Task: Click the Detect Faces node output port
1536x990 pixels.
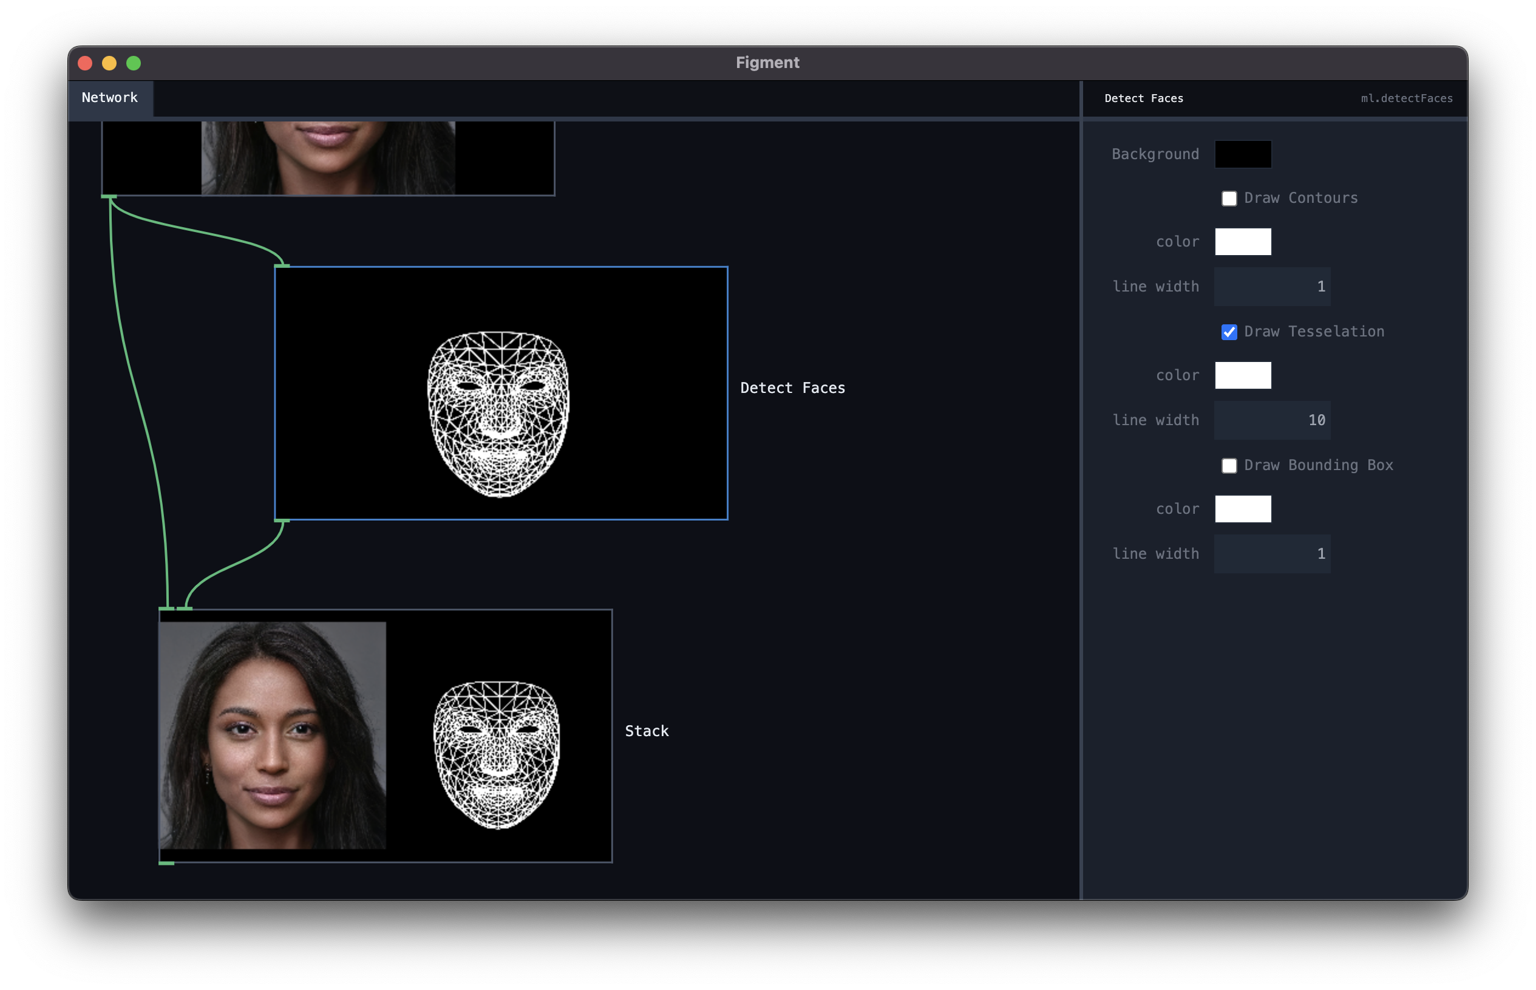Action: (x=282, y=521)
